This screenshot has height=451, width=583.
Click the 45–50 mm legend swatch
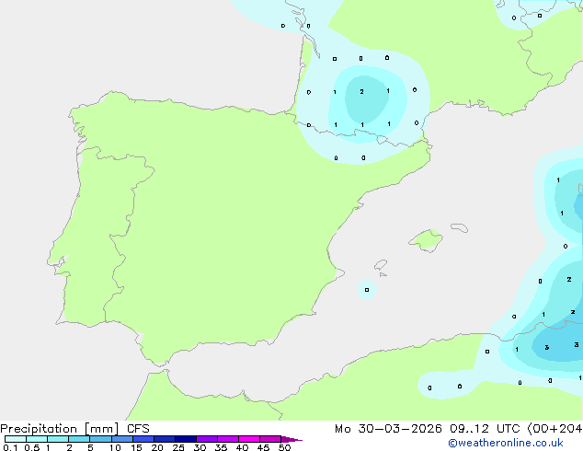(x=270, y=439)
